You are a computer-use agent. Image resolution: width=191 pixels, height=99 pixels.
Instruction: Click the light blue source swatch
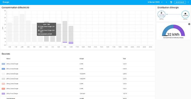pos(3,64)
